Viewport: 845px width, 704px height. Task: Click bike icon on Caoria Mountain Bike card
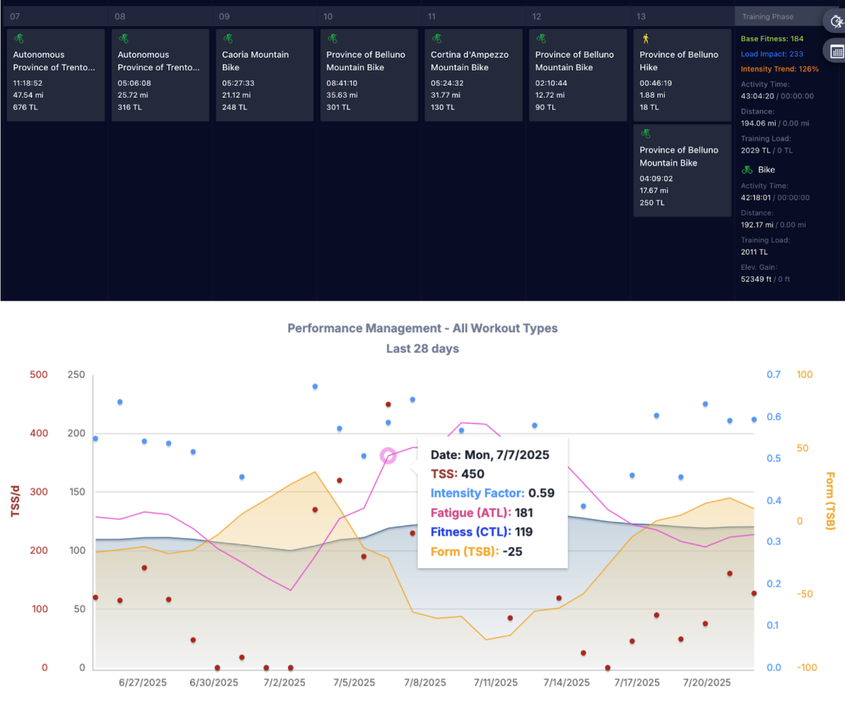pyautogui.click(x=227, y=38)
